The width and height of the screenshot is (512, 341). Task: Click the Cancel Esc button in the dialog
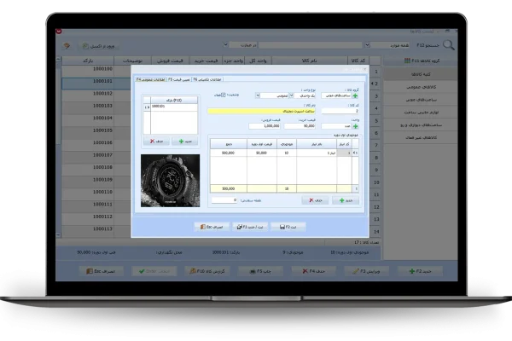212,227
